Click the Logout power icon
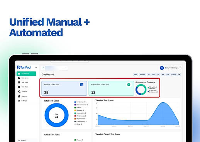The width and height of the screenshot is (200, 142). coord(19,140)
